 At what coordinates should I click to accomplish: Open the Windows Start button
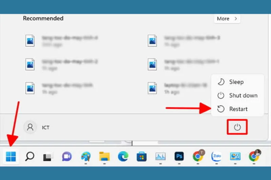tap(11, 156)
